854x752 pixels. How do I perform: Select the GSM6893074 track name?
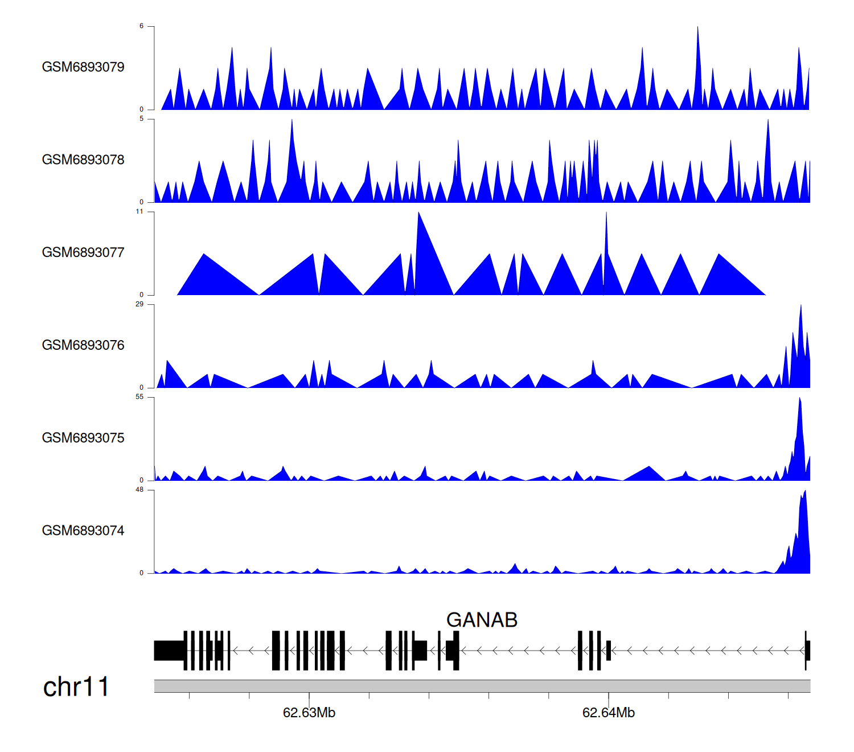pos(83,531)
